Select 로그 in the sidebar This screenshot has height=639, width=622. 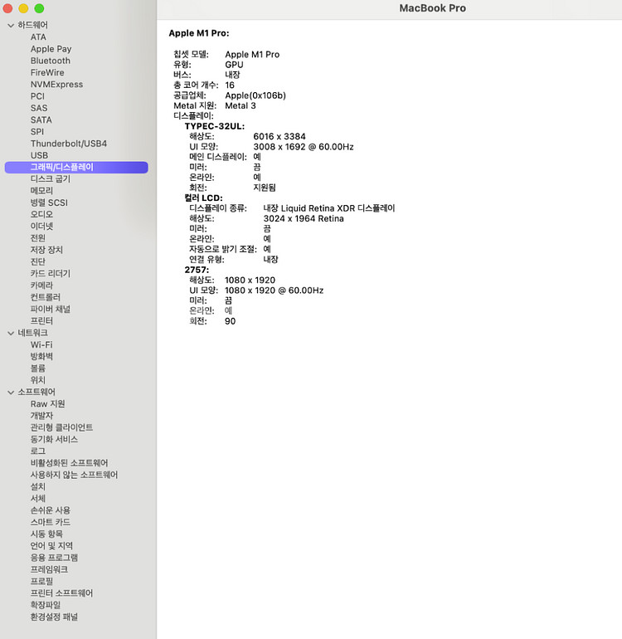[38, 451]
